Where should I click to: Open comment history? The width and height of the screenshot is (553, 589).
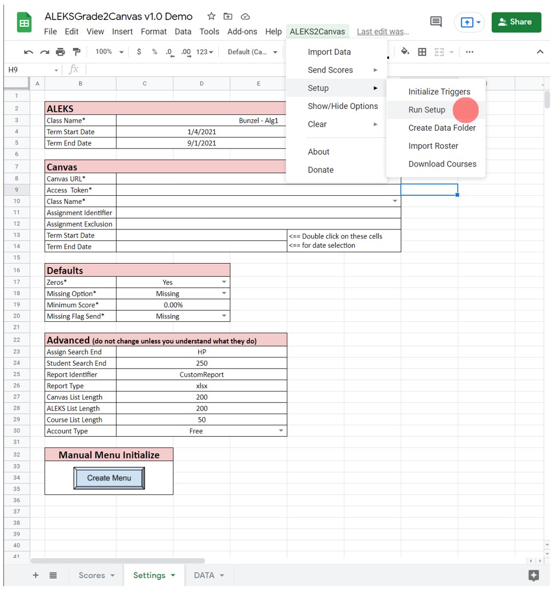[435, 21]
